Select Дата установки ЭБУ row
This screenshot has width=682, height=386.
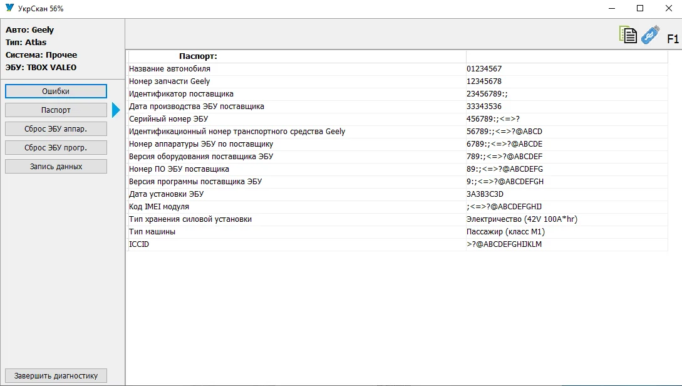(x=398, y=194)
